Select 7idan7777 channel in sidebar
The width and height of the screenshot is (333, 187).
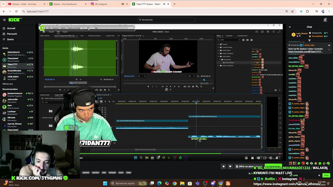click(x=18, y=65)
